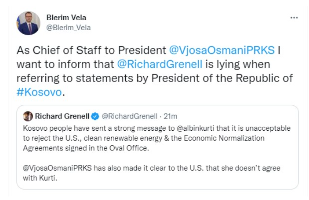The image size is (309, 200).
Task: Click Richard Grenell's small avatar
Action: (x=28, y=116)
